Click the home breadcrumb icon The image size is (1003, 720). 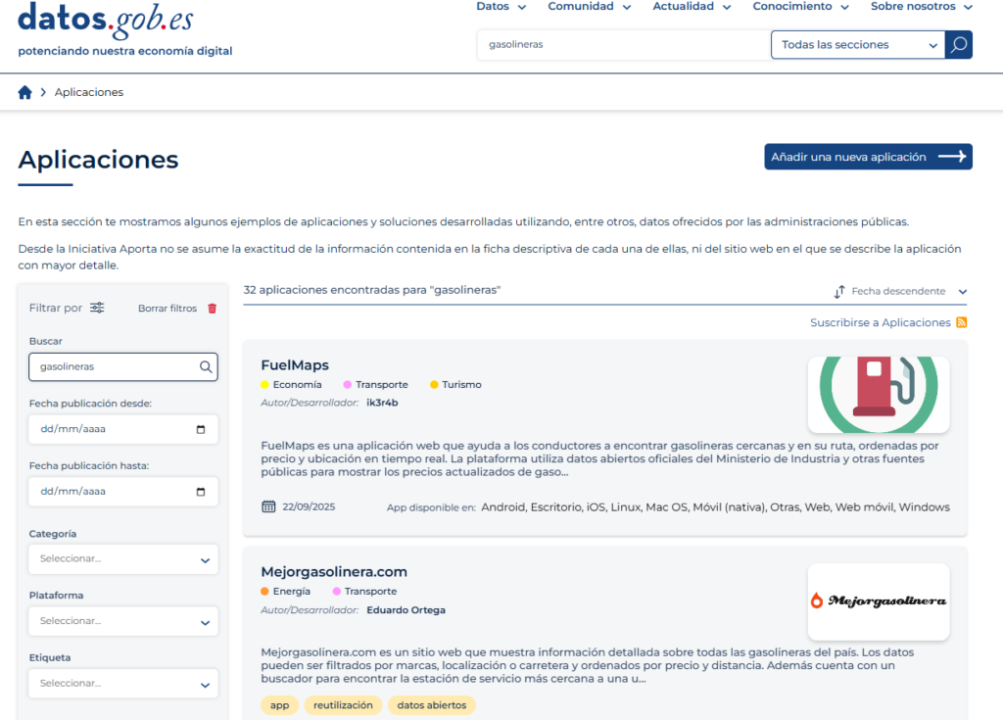point(24,91)
